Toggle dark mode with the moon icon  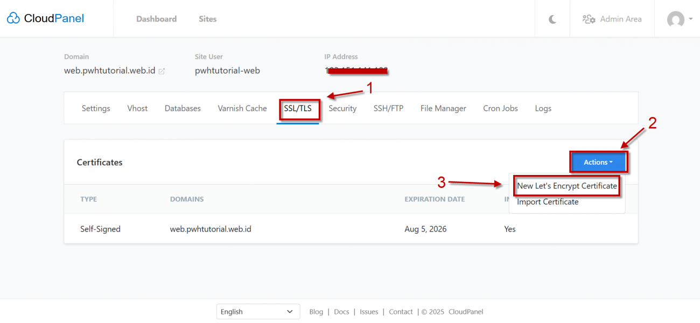[x=552, y=19]
